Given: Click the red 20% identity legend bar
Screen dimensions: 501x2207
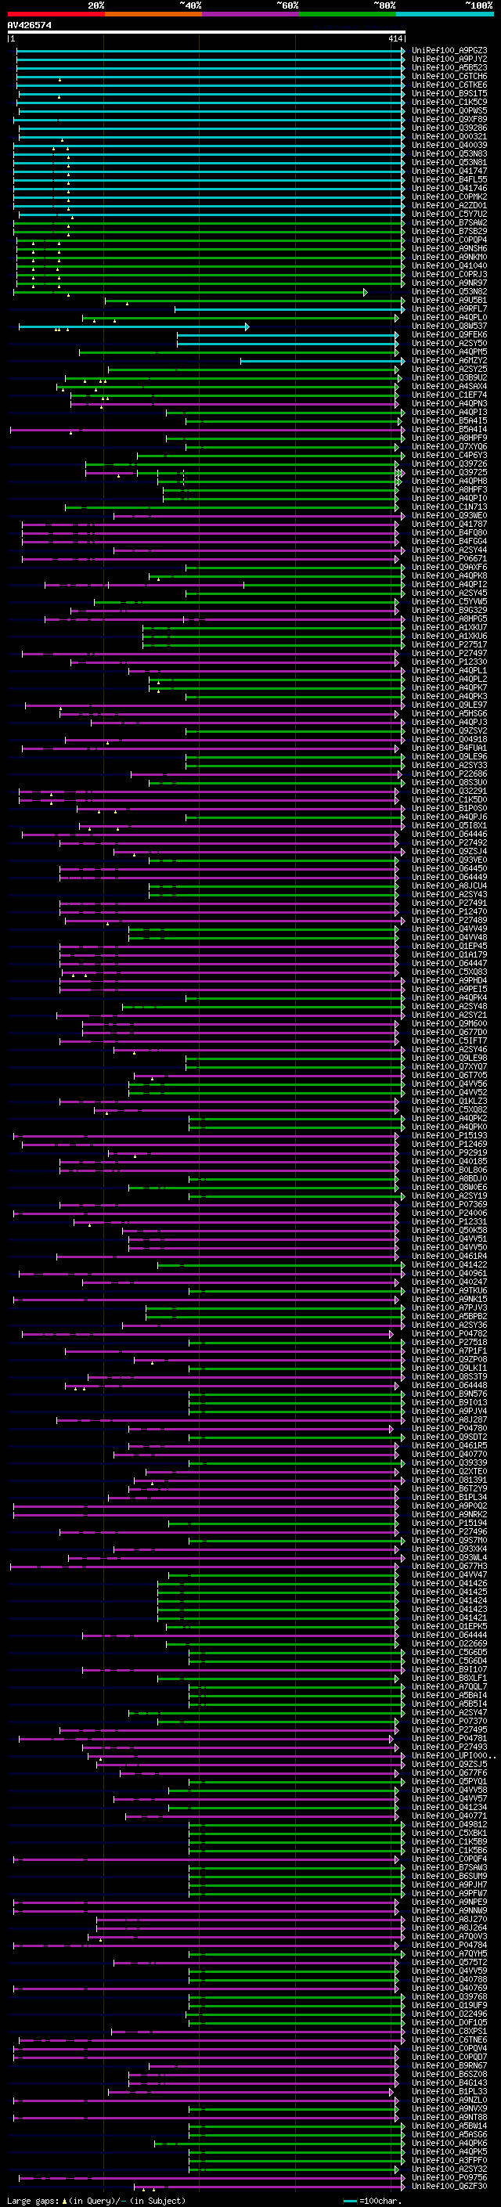Looking at the screenshot, I should pyautogui.click(x=56, y=14).
